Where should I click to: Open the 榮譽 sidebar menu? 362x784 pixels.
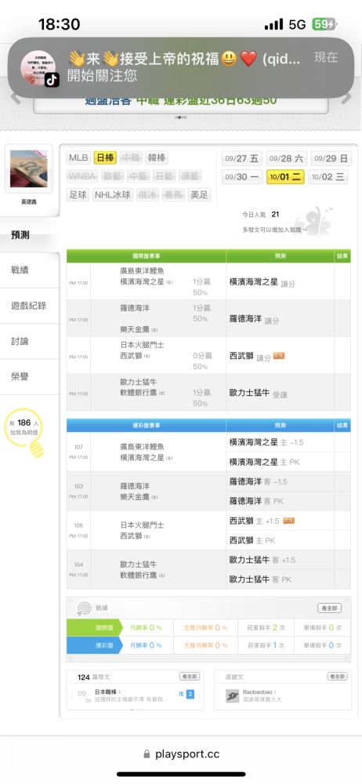30,377
